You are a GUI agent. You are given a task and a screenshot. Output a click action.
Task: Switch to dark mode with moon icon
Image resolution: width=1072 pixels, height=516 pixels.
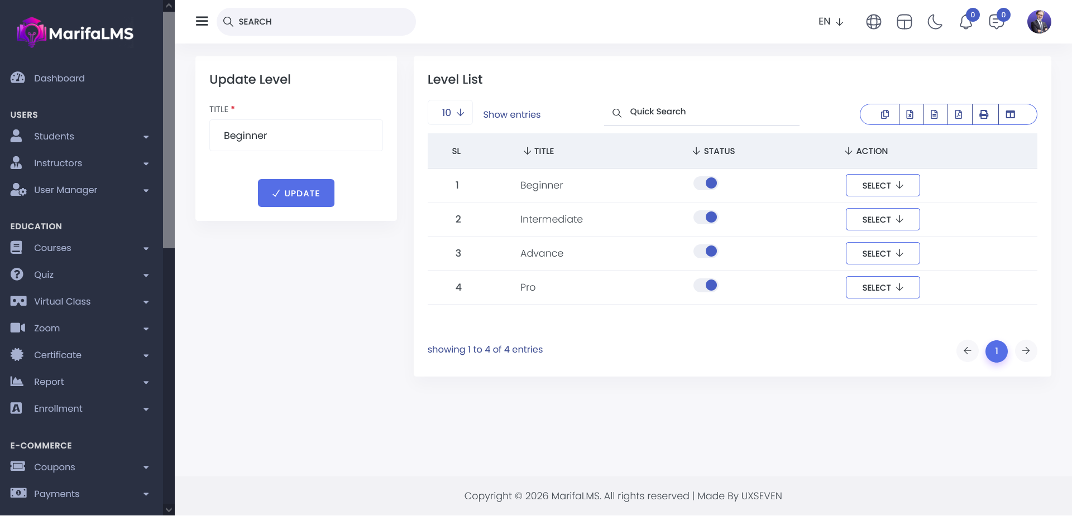[x=935, y=22]
